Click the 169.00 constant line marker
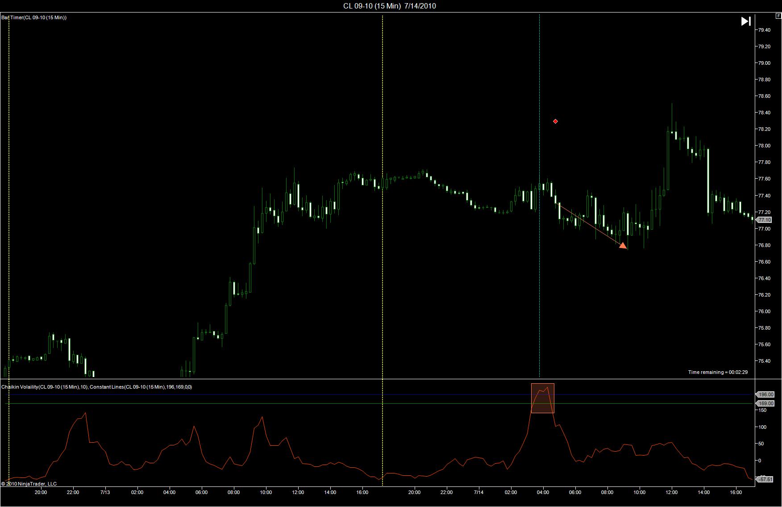This screenshot has height=507, width=782. point(765,403)
